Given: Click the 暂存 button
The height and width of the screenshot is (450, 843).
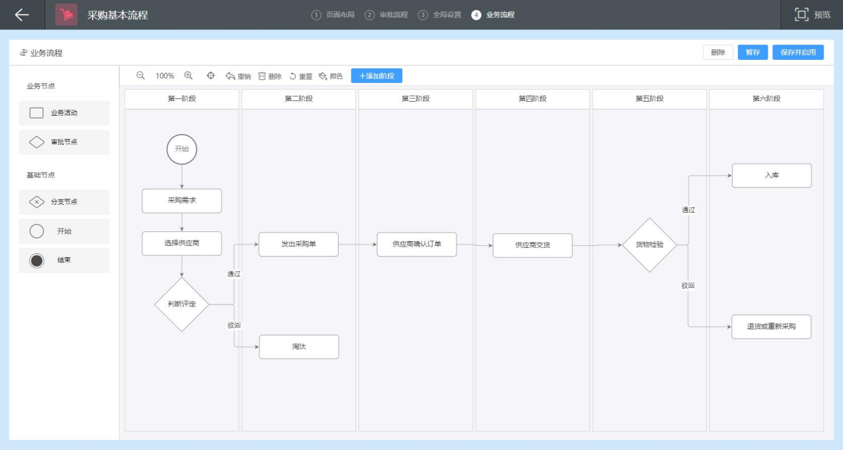Looking at the screenshot, I should 753,53.
